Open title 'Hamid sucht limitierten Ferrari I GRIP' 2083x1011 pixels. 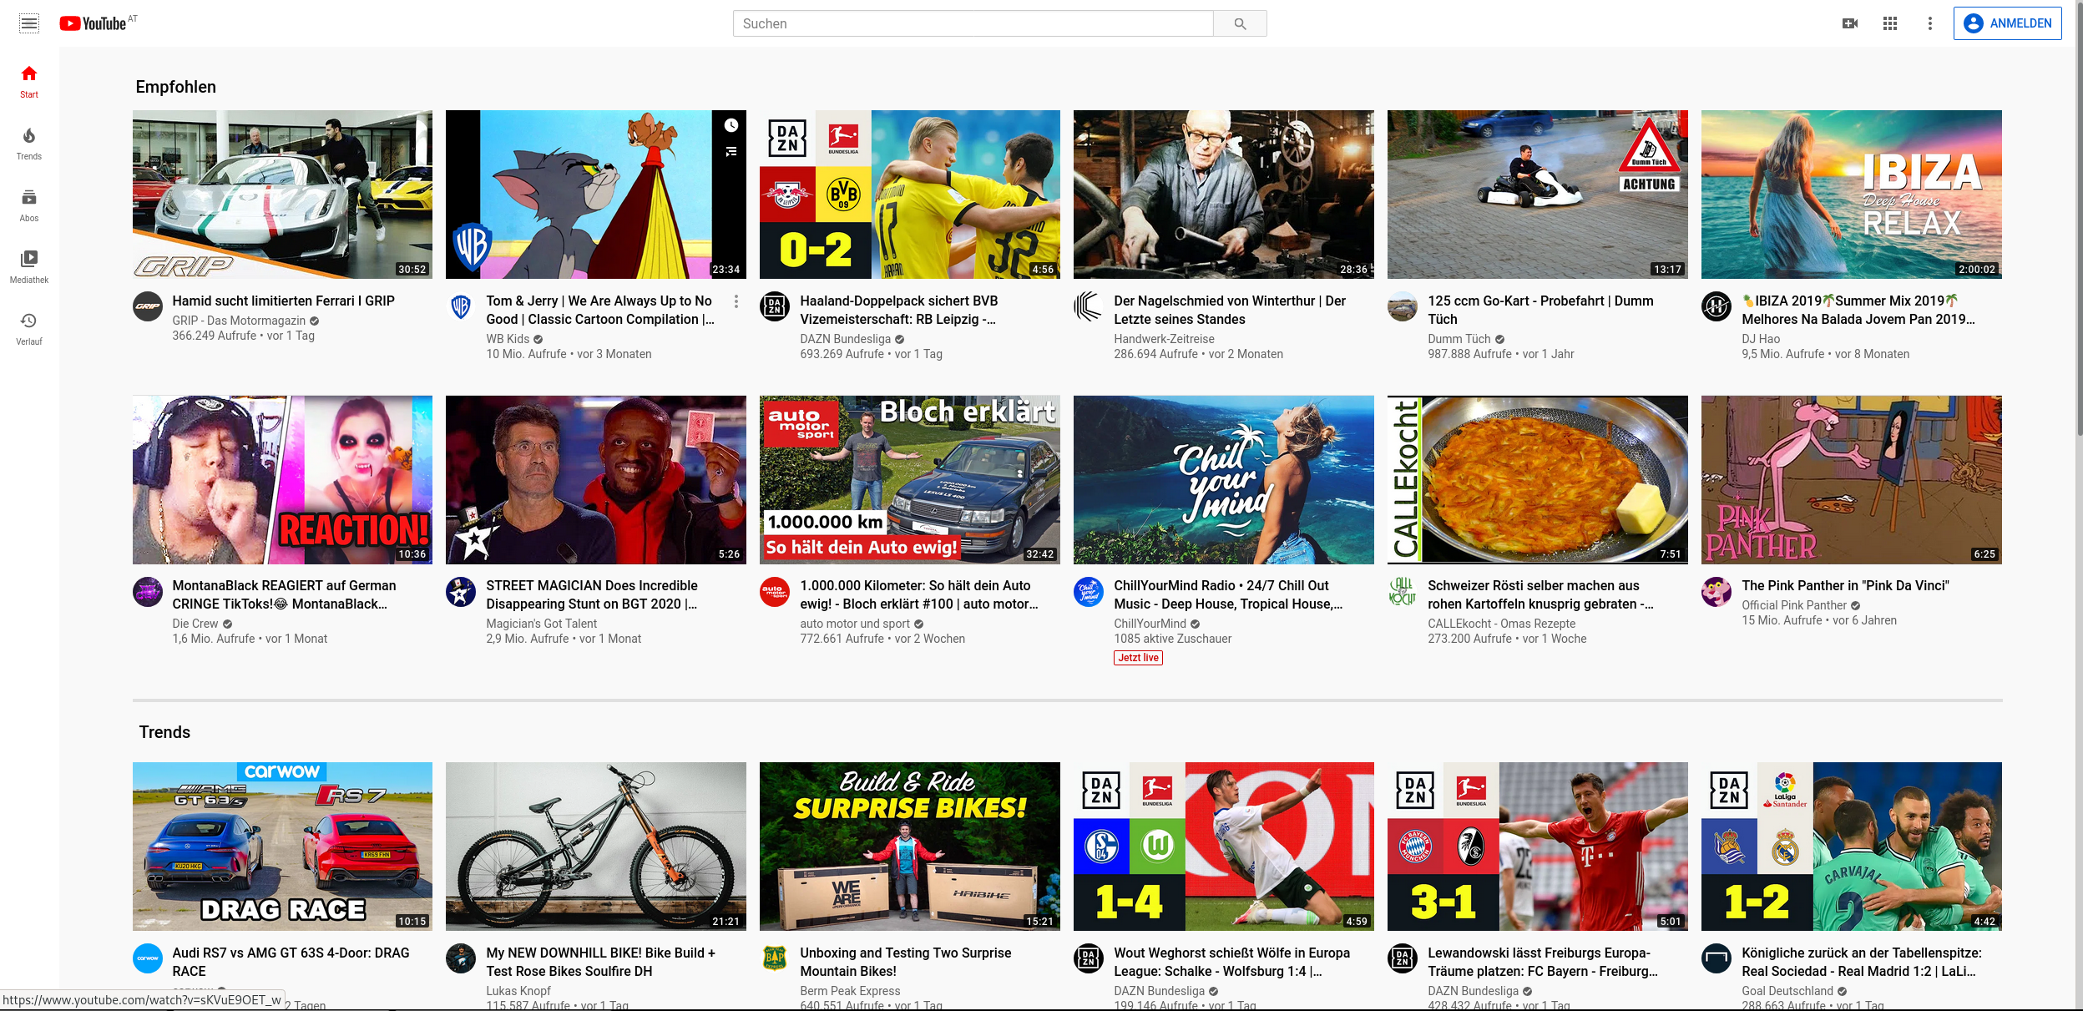pos(284,301)
